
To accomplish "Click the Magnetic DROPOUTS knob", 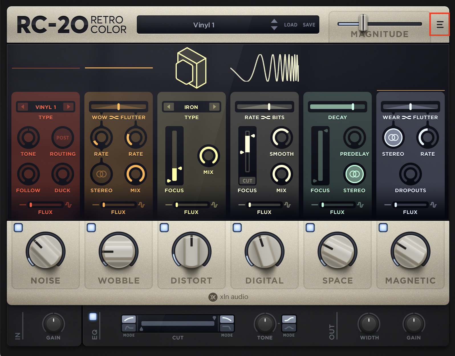I will tap(410, 174).
